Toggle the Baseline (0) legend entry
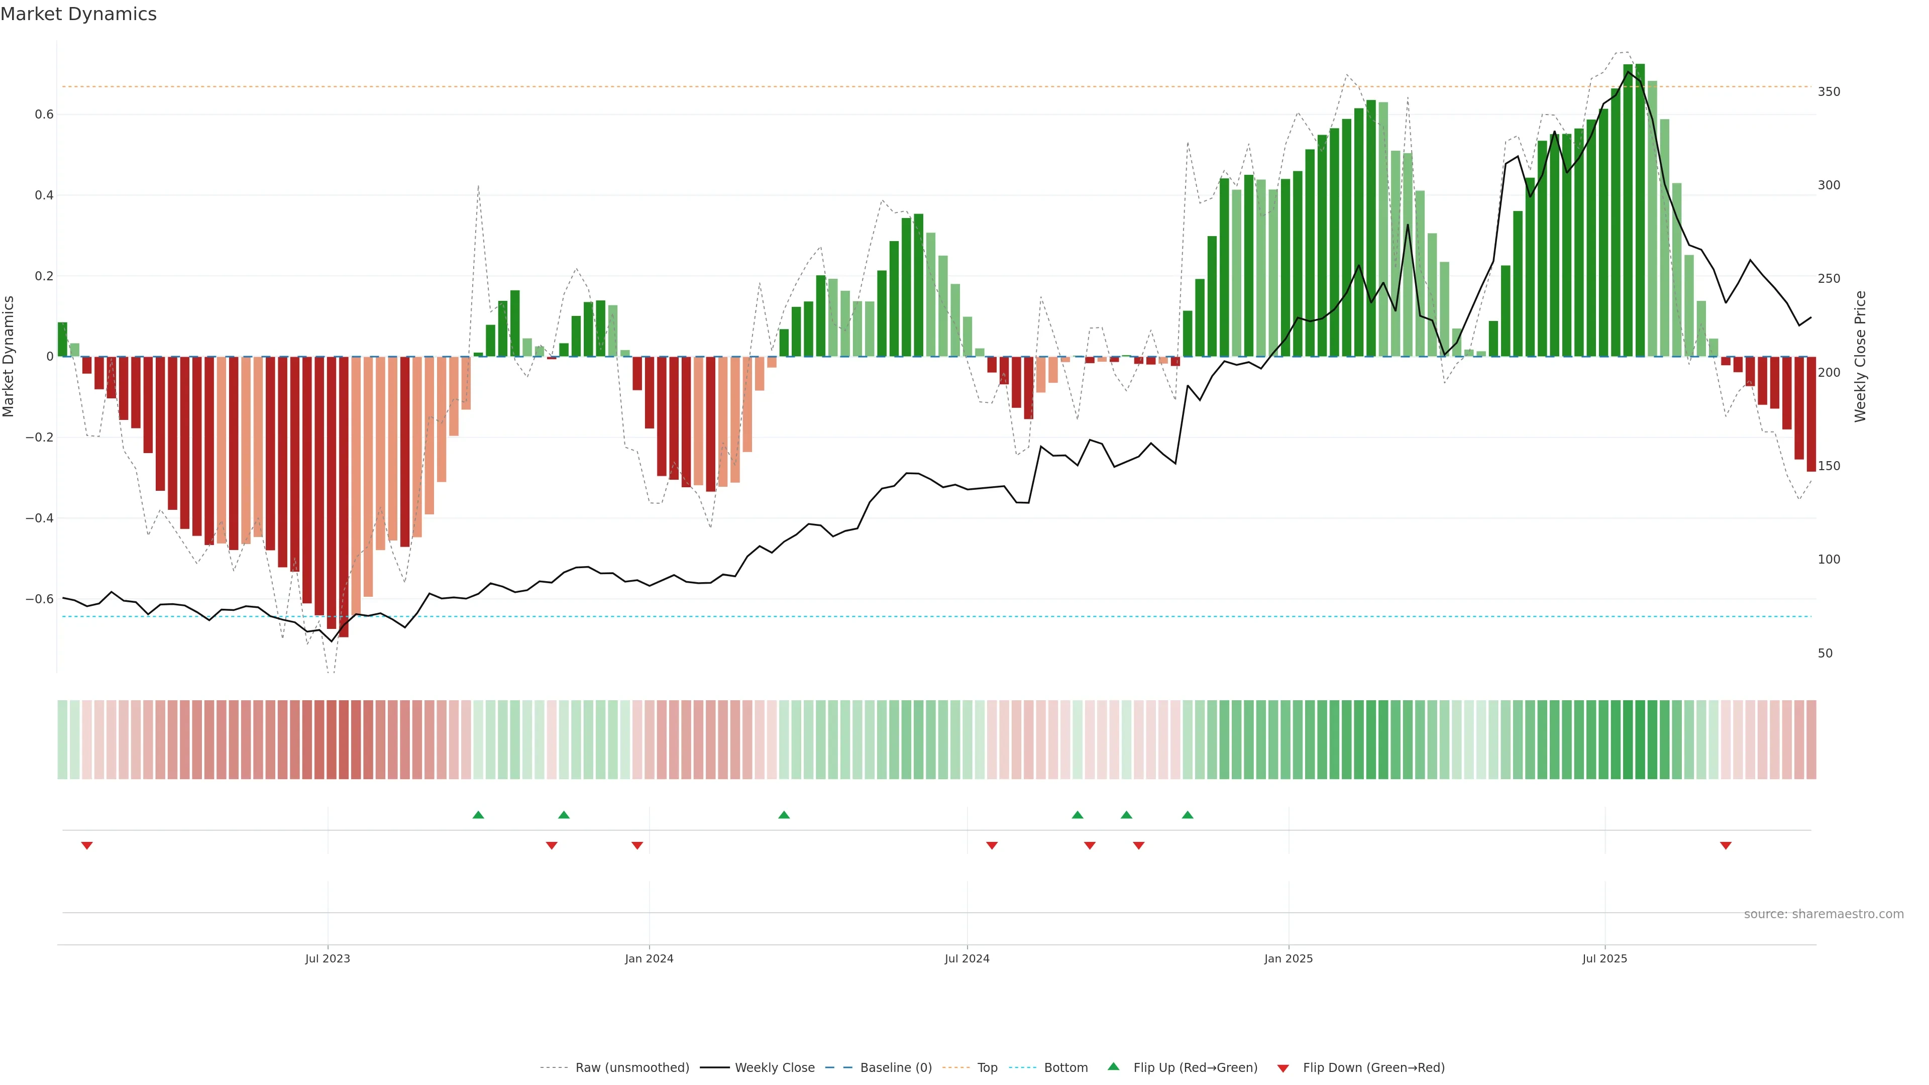The height and width of the screenshot is (1085, 1929). tap(896, 1068)
